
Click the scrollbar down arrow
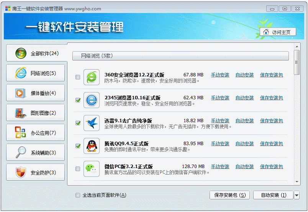297,182
